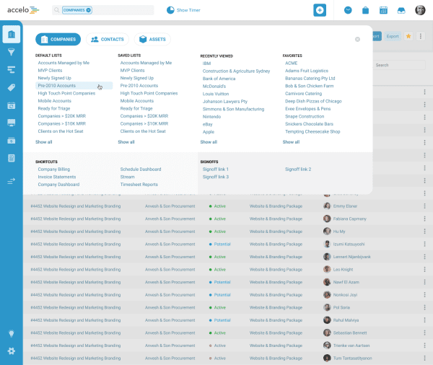The image size is (433, 365).
Task: Click the Export button
Action: [393, 36]
